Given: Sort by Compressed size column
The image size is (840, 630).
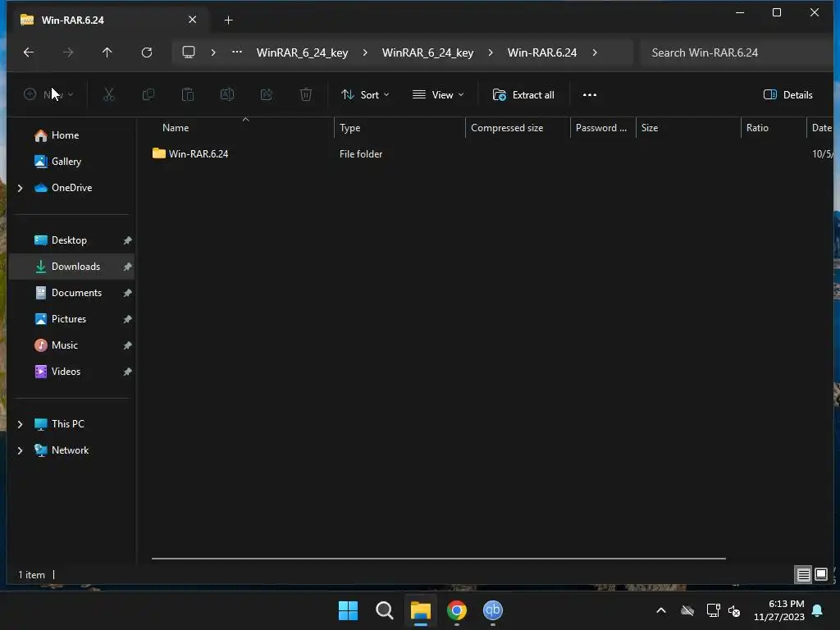Looking at the screenshot, I should pos(518,128).
